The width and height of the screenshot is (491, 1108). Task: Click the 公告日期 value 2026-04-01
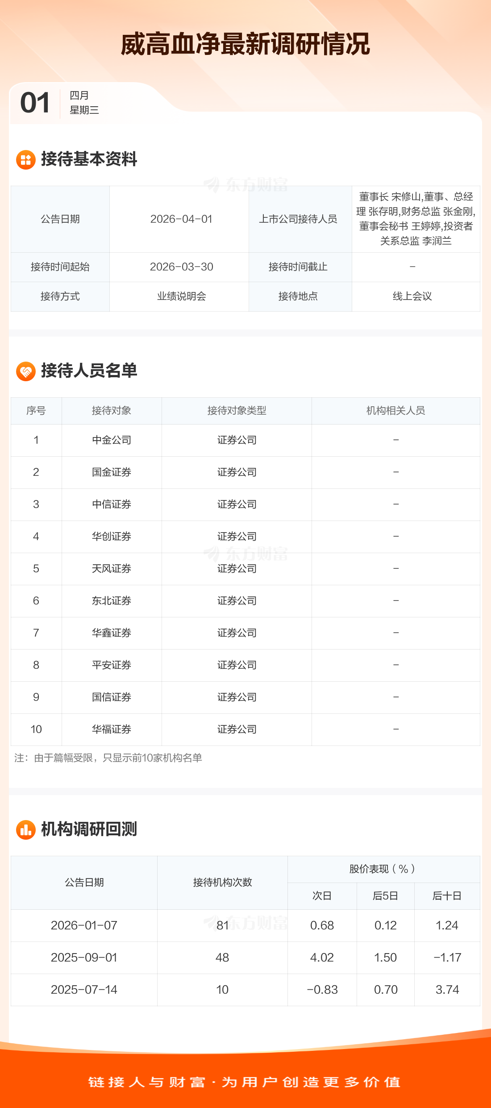(181, 219)
